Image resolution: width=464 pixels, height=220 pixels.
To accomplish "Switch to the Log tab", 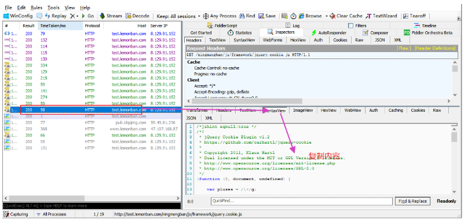I will click(293, 25).
